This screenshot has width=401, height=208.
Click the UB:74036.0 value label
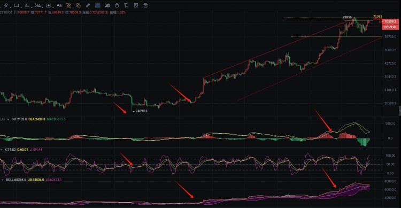[36, 180]
